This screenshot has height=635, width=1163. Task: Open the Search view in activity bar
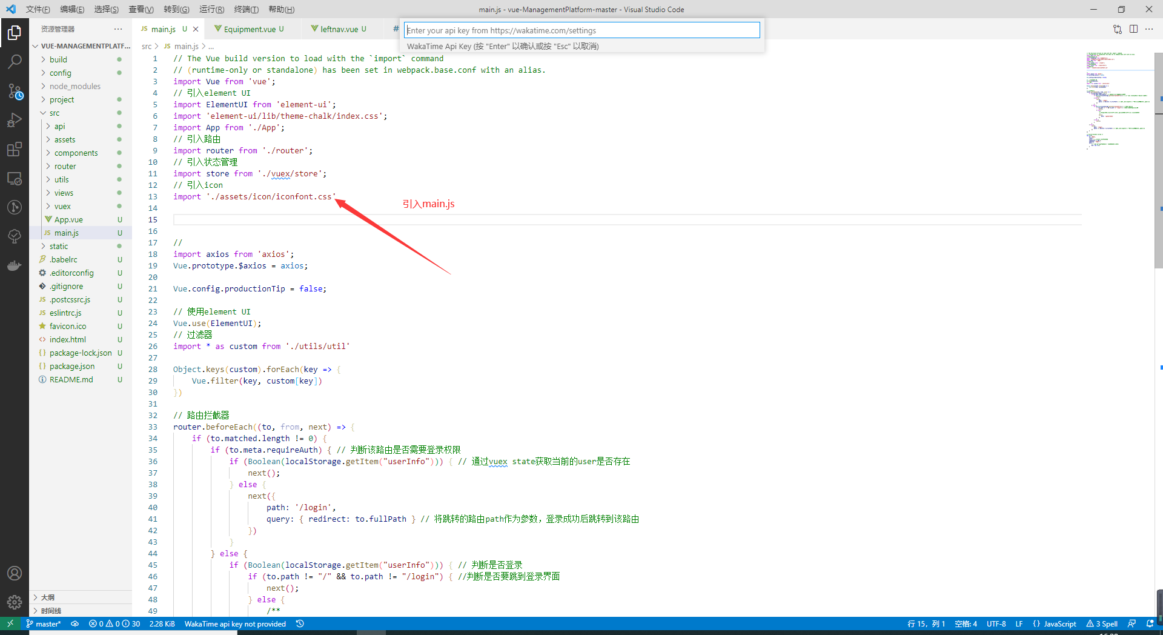[x=15, y=62]
